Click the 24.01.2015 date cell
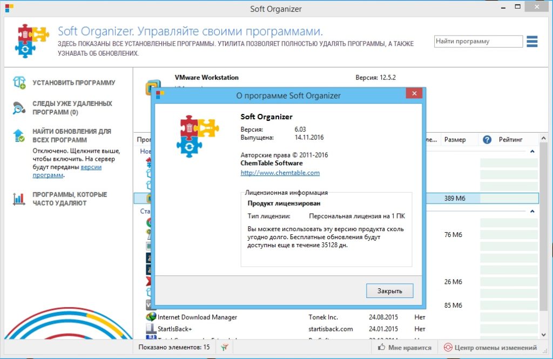Image resolution: width=553 pixels, height=359 pixels. (x=383, y=329)
